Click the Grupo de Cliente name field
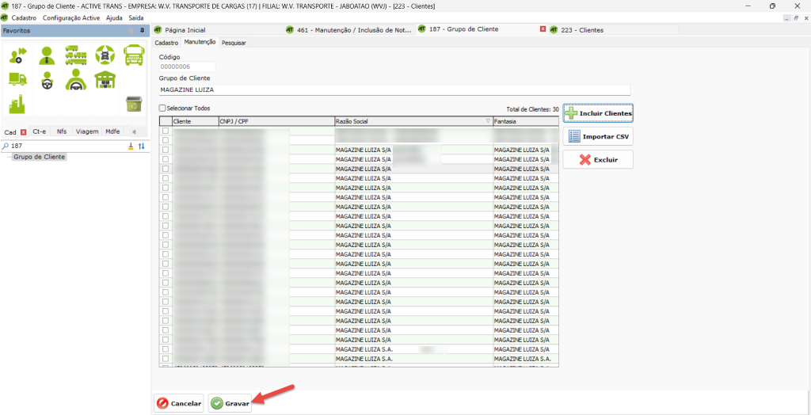The height and width of the screenshot is (415, 811). [x=394, y=90]
